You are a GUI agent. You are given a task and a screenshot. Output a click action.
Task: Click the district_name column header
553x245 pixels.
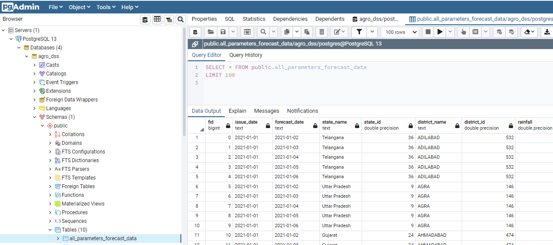[x=438, y=125]
